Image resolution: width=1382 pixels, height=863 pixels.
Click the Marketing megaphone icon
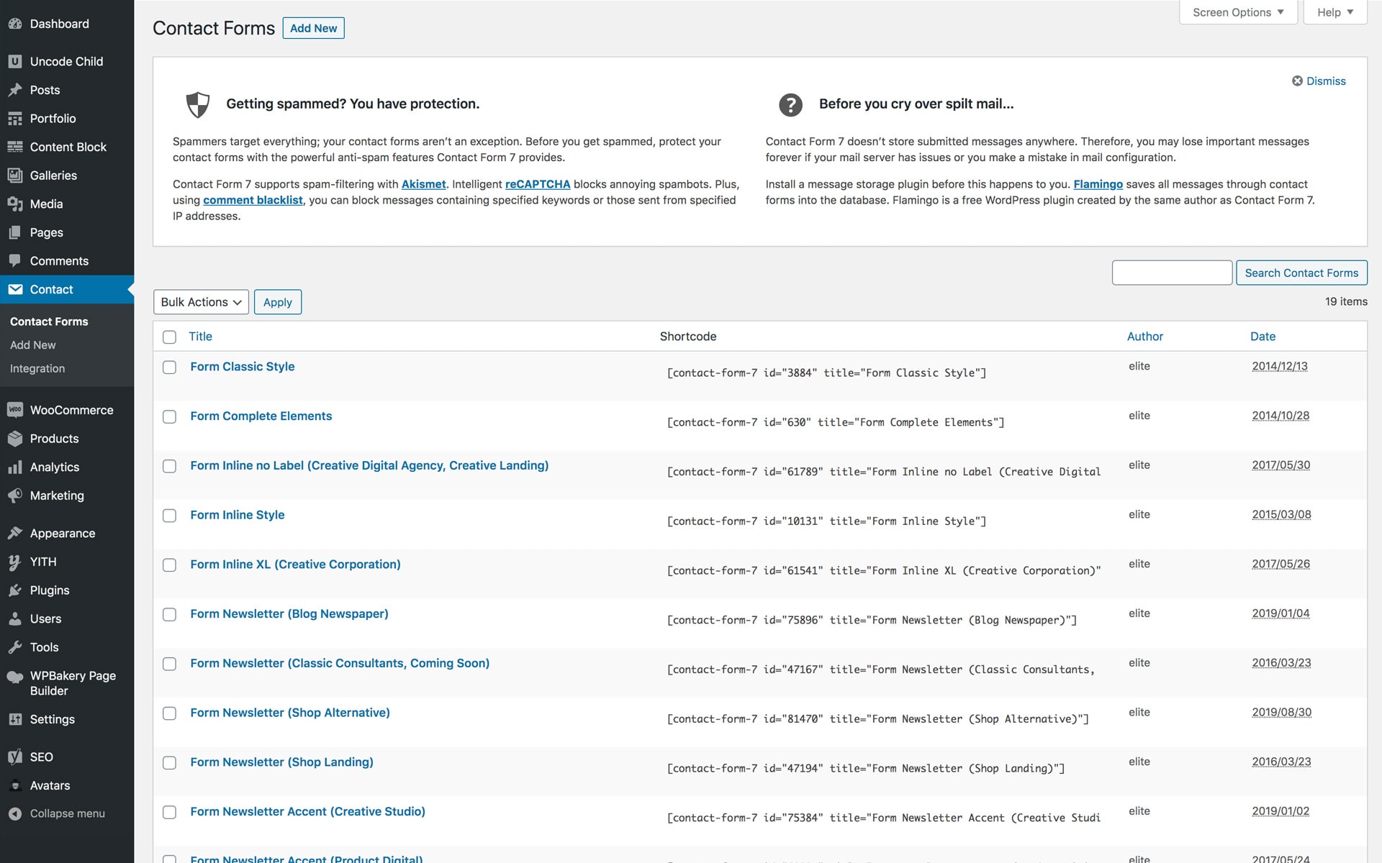(x=14, y=496)
